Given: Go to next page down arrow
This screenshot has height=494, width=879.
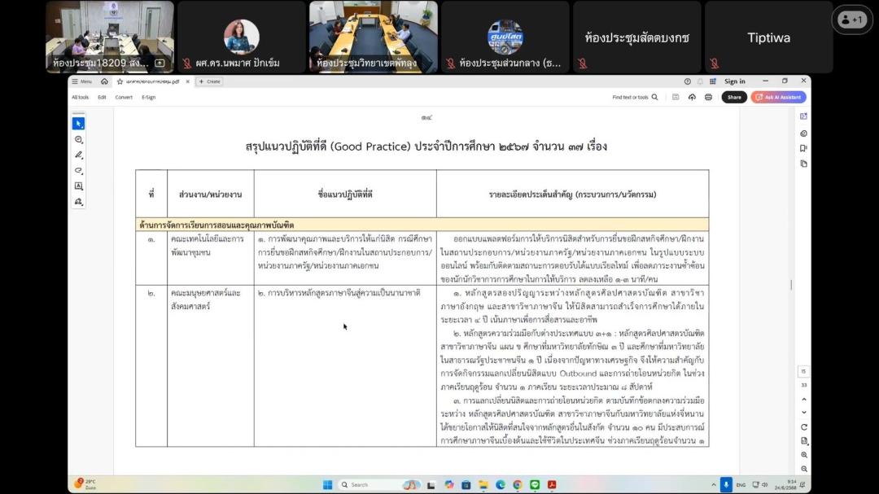Looking at the screenshot, I should tap(804, 413).
